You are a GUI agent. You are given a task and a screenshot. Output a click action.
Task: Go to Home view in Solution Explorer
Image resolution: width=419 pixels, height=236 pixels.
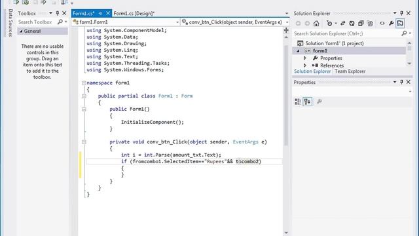[316, 24]
